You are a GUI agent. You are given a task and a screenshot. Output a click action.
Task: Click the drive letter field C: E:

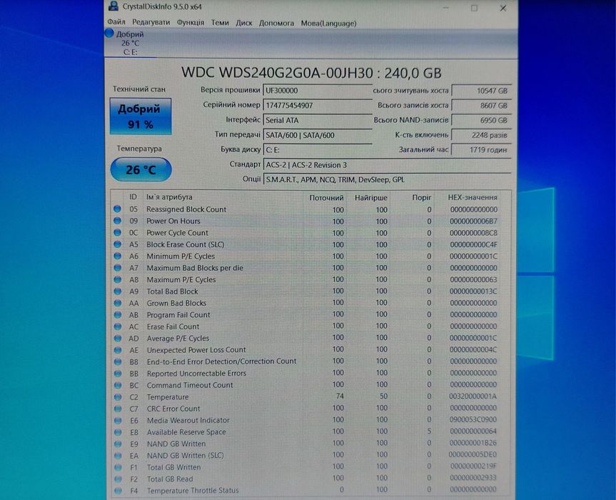click(x=318, y=150)
